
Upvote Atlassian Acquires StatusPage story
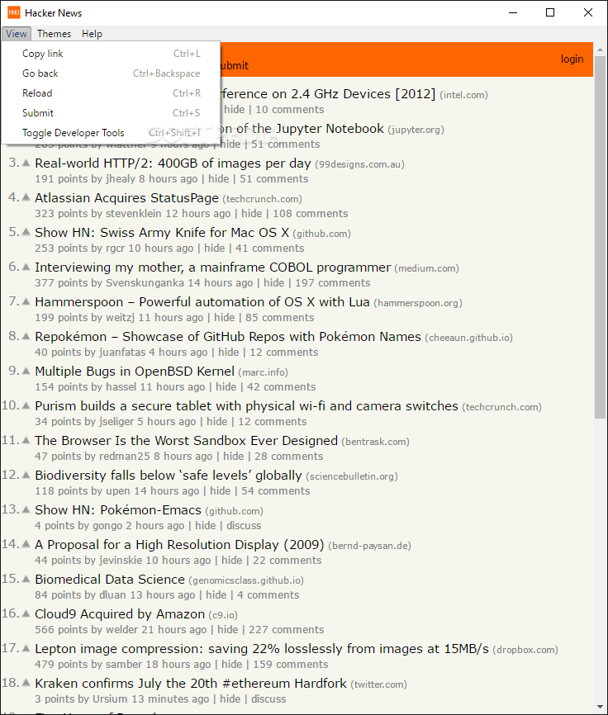[26, 197]
